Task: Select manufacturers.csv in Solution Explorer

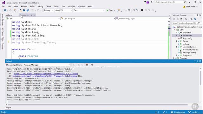Action: pyautogui.click(x=190, y=50)
